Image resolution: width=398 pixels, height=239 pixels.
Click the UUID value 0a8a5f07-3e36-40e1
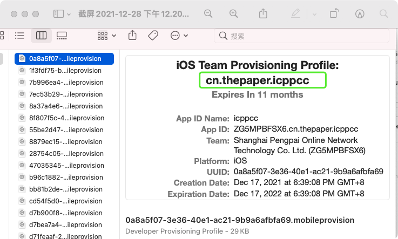308,172
